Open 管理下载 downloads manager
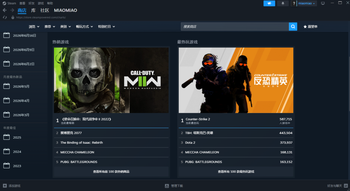 point(174,186)
